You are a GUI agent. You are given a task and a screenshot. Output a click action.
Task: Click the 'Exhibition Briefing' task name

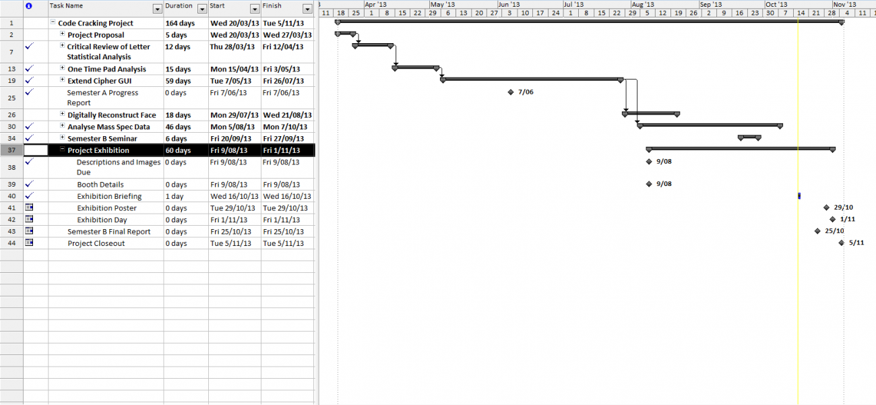[109, 197]
